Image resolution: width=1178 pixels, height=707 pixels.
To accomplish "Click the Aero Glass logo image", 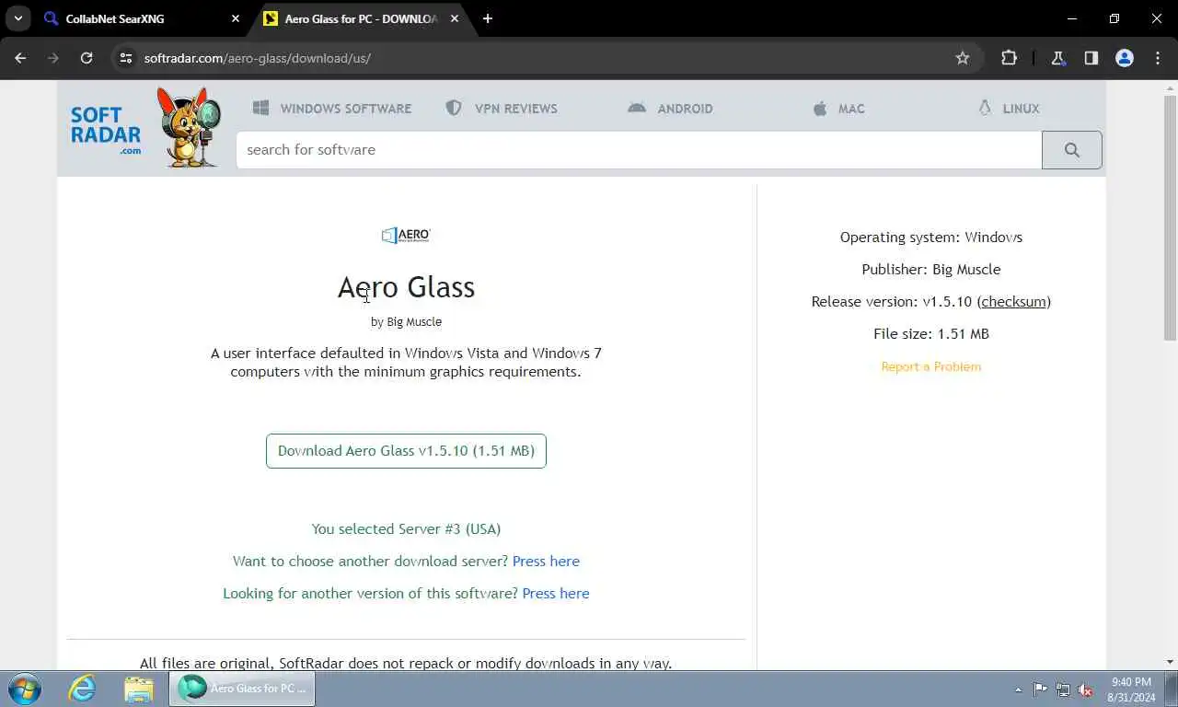I will (406, 235).
